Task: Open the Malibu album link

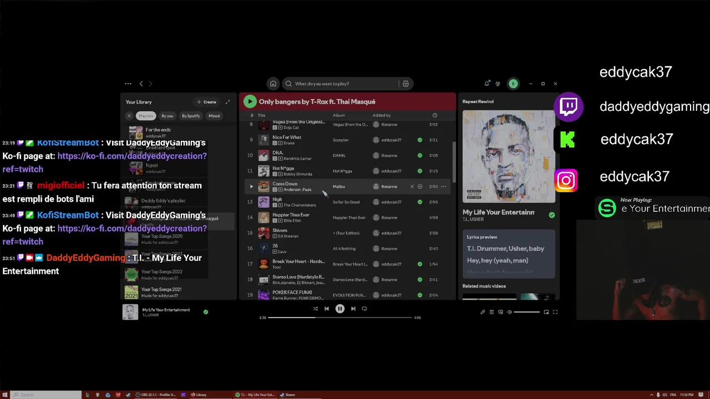Action: (339, 187)
